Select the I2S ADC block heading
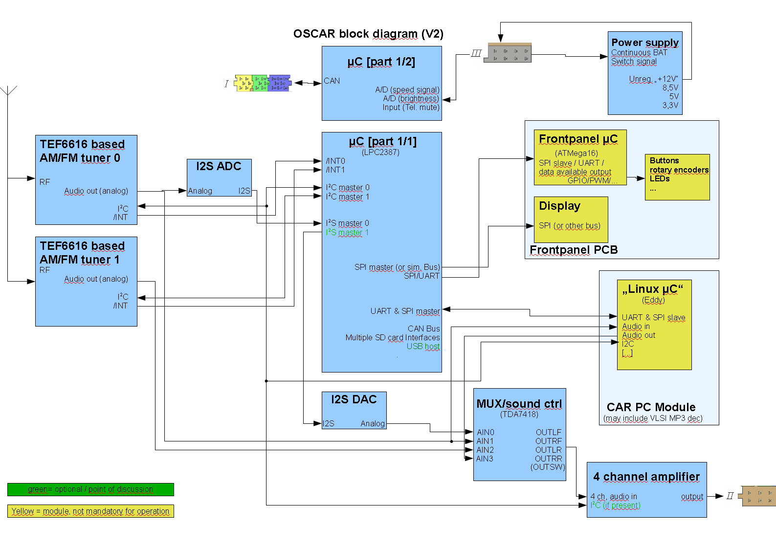 click(219, 166)
